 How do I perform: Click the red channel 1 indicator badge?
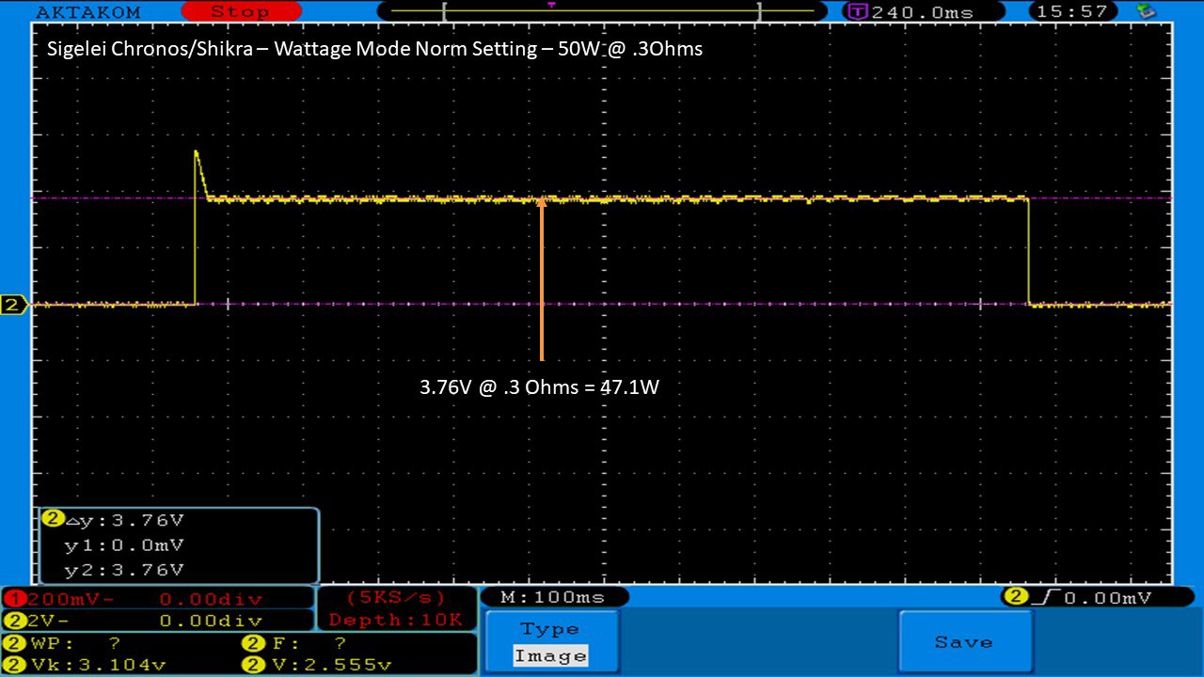(14, 599)
